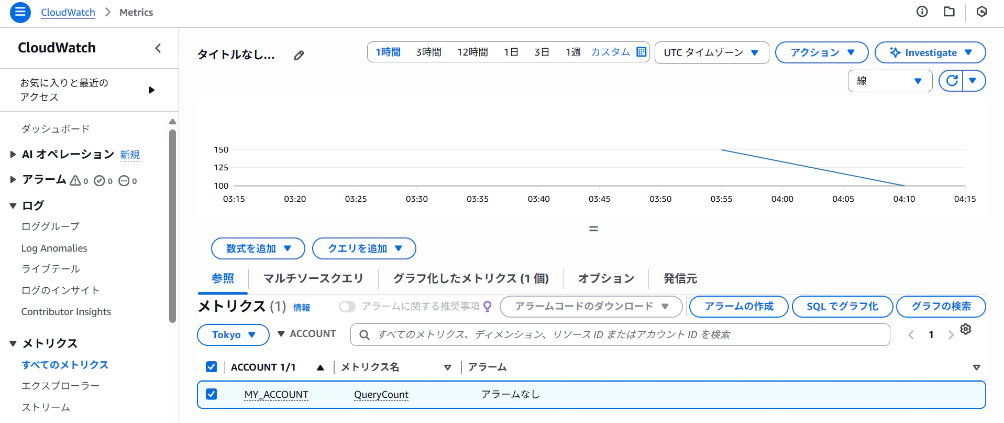Select the 3 day time range
Viewport: 1004px width, 423px height.
click(542, 52)
